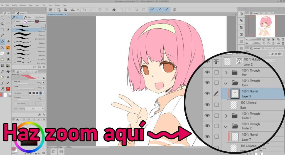285x155 pixels.
Task: Open the Anti-aliasing dropdown arrow
Action: coord(43,93)
